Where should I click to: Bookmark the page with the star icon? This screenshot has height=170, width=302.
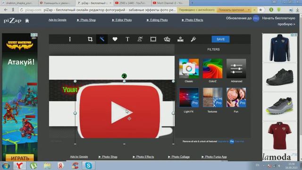click(x=260, y=10)
